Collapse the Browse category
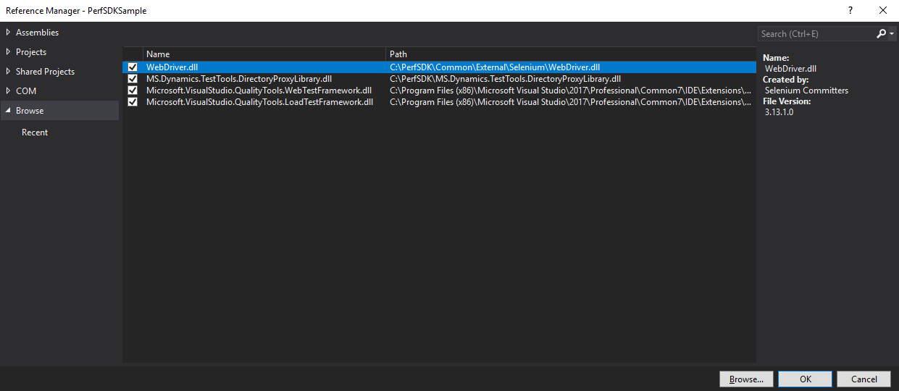The height and width of the screenshot is (391, 899). click(8, 111)
